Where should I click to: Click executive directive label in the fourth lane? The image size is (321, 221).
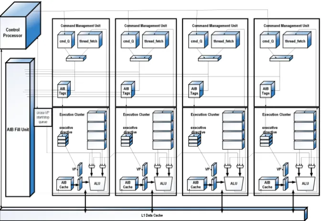click(269, 130)
